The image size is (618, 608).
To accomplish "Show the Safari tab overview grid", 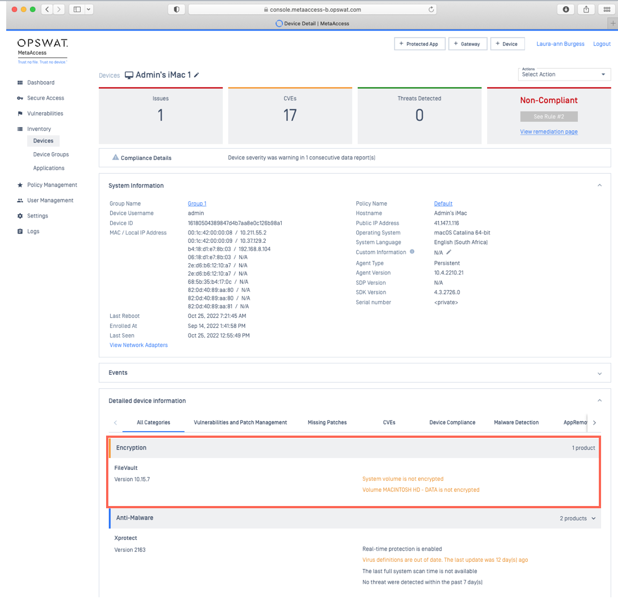I will tap(607, 10).
